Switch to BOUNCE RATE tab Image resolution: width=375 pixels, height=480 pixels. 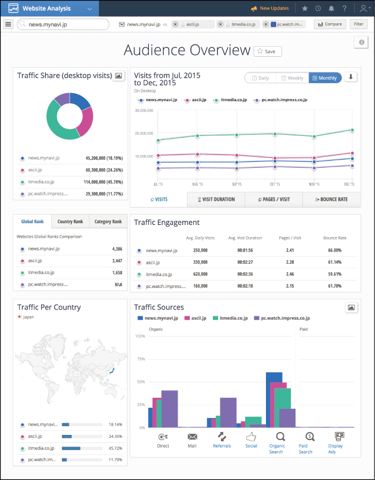coord(331,200)
